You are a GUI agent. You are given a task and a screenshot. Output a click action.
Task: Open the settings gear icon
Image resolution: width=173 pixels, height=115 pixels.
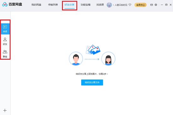[x=156, y=5]
